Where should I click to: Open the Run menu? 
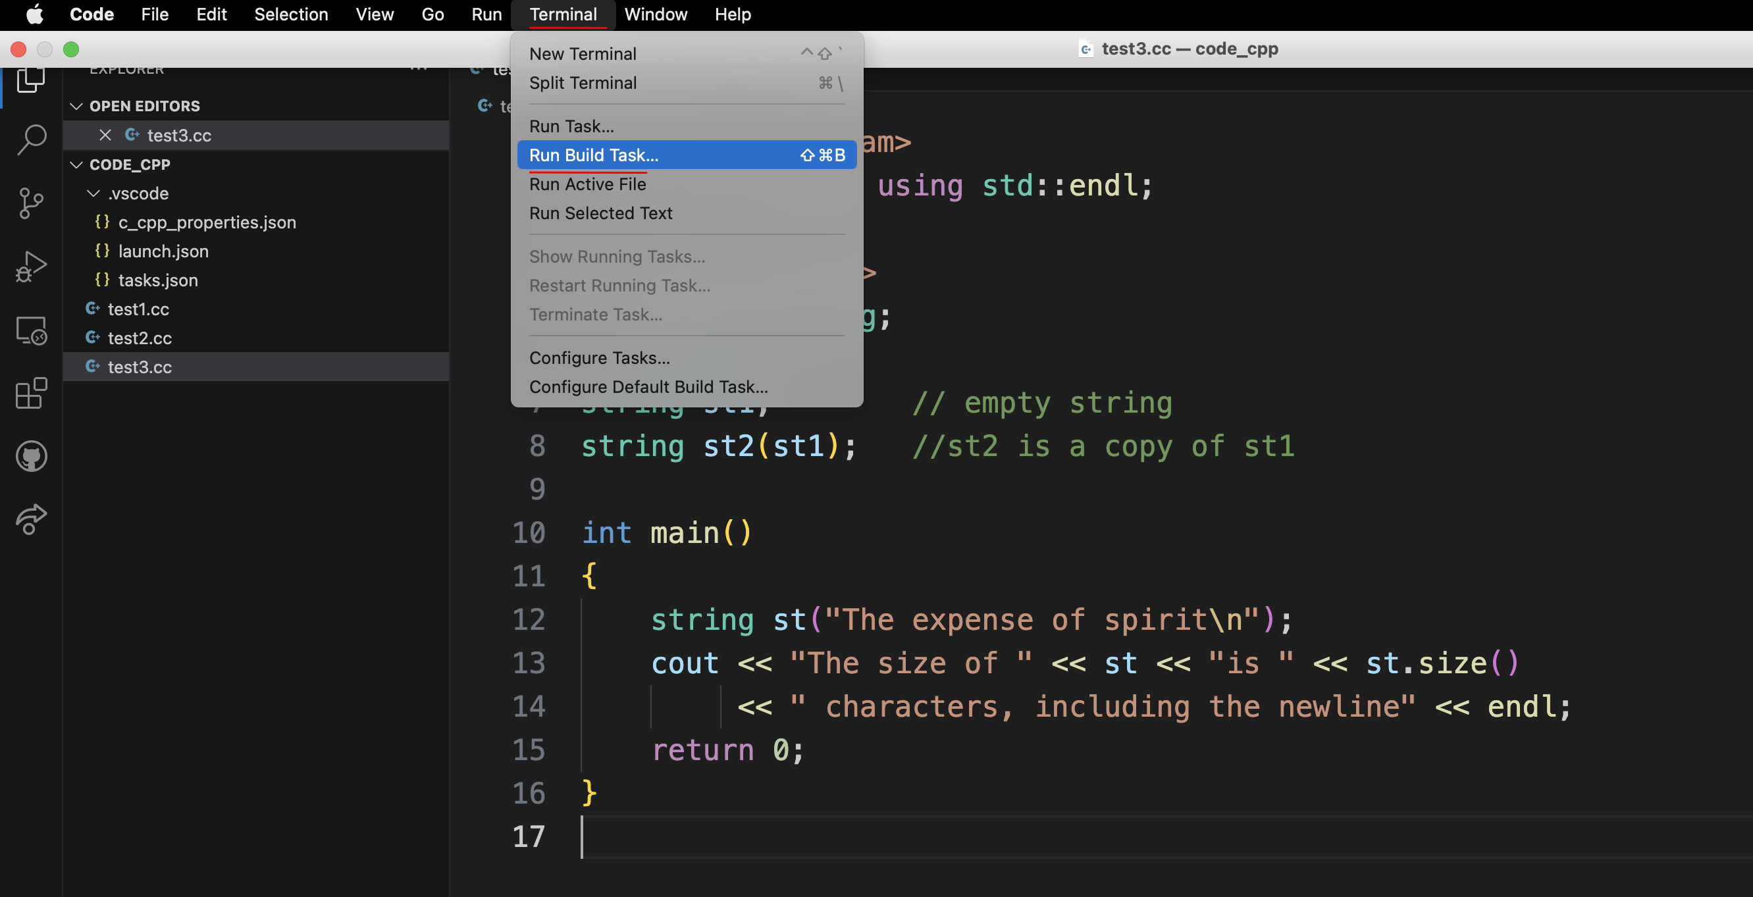pos(486,14)
